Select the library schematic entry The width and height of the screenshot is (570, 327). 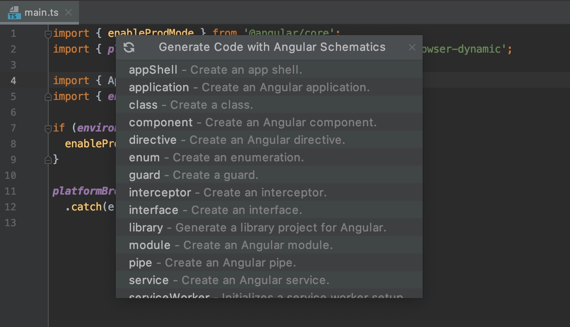[x=269, y=227]
